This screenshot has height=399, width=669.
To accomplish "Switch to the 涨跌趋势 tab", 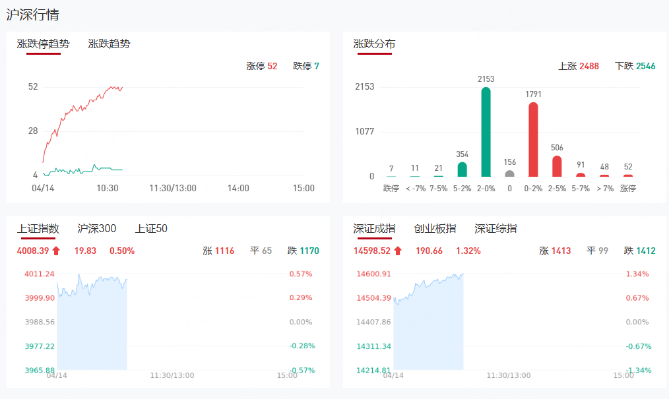I will click(109, 44).
